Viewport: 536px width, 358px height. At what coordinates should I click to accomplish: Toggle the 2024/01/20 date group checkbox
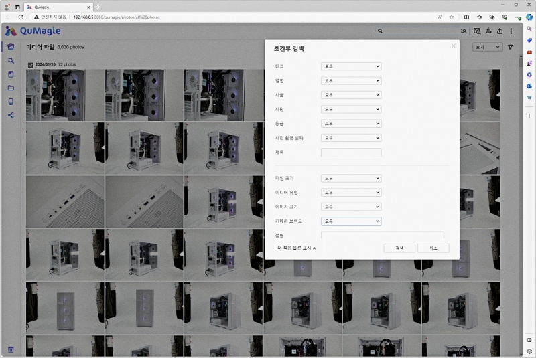[x=31, y=64]
